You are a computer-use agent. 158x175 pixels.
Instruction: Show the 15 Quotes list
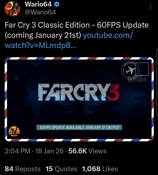(61, 169)
